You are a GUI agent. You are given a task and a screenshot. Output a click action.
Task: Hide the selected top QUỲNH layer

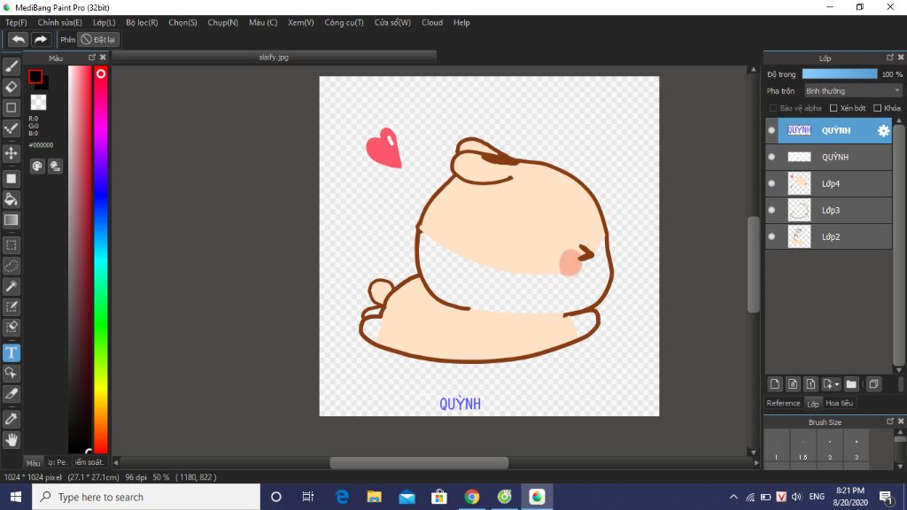(x=771, y=131)
